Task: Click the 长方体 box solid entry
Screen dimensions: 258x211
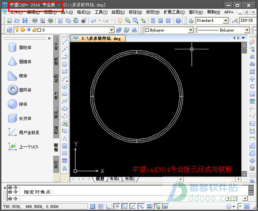Action: (20, 118)
